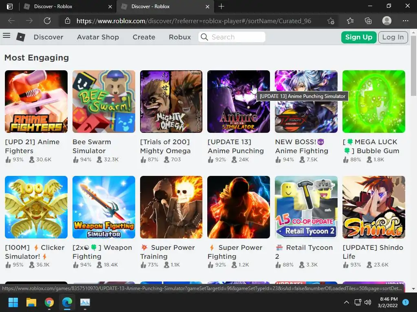Click the 'NEW BOSS! Anime Fighting' title
Image resolution: width=417 pixels, height=312 pixels.
[x=302, y=146]
